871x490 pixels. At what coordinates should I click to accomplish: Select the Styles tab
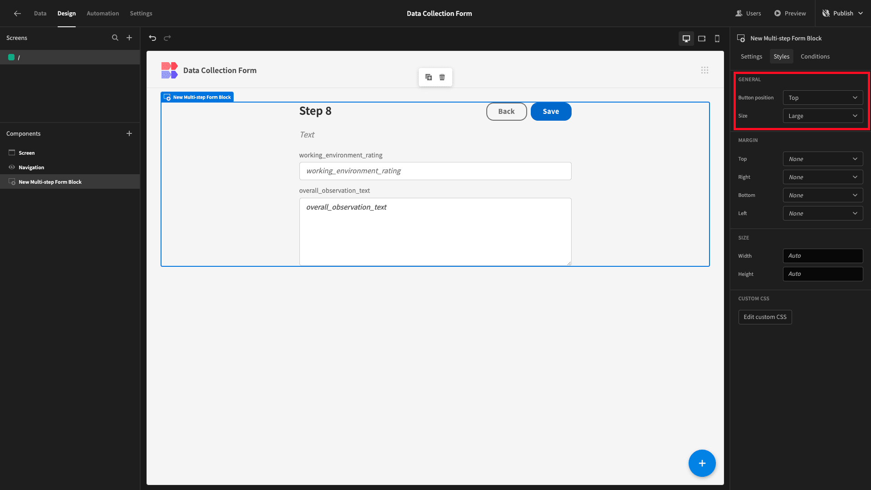click(x=782, y=56)
